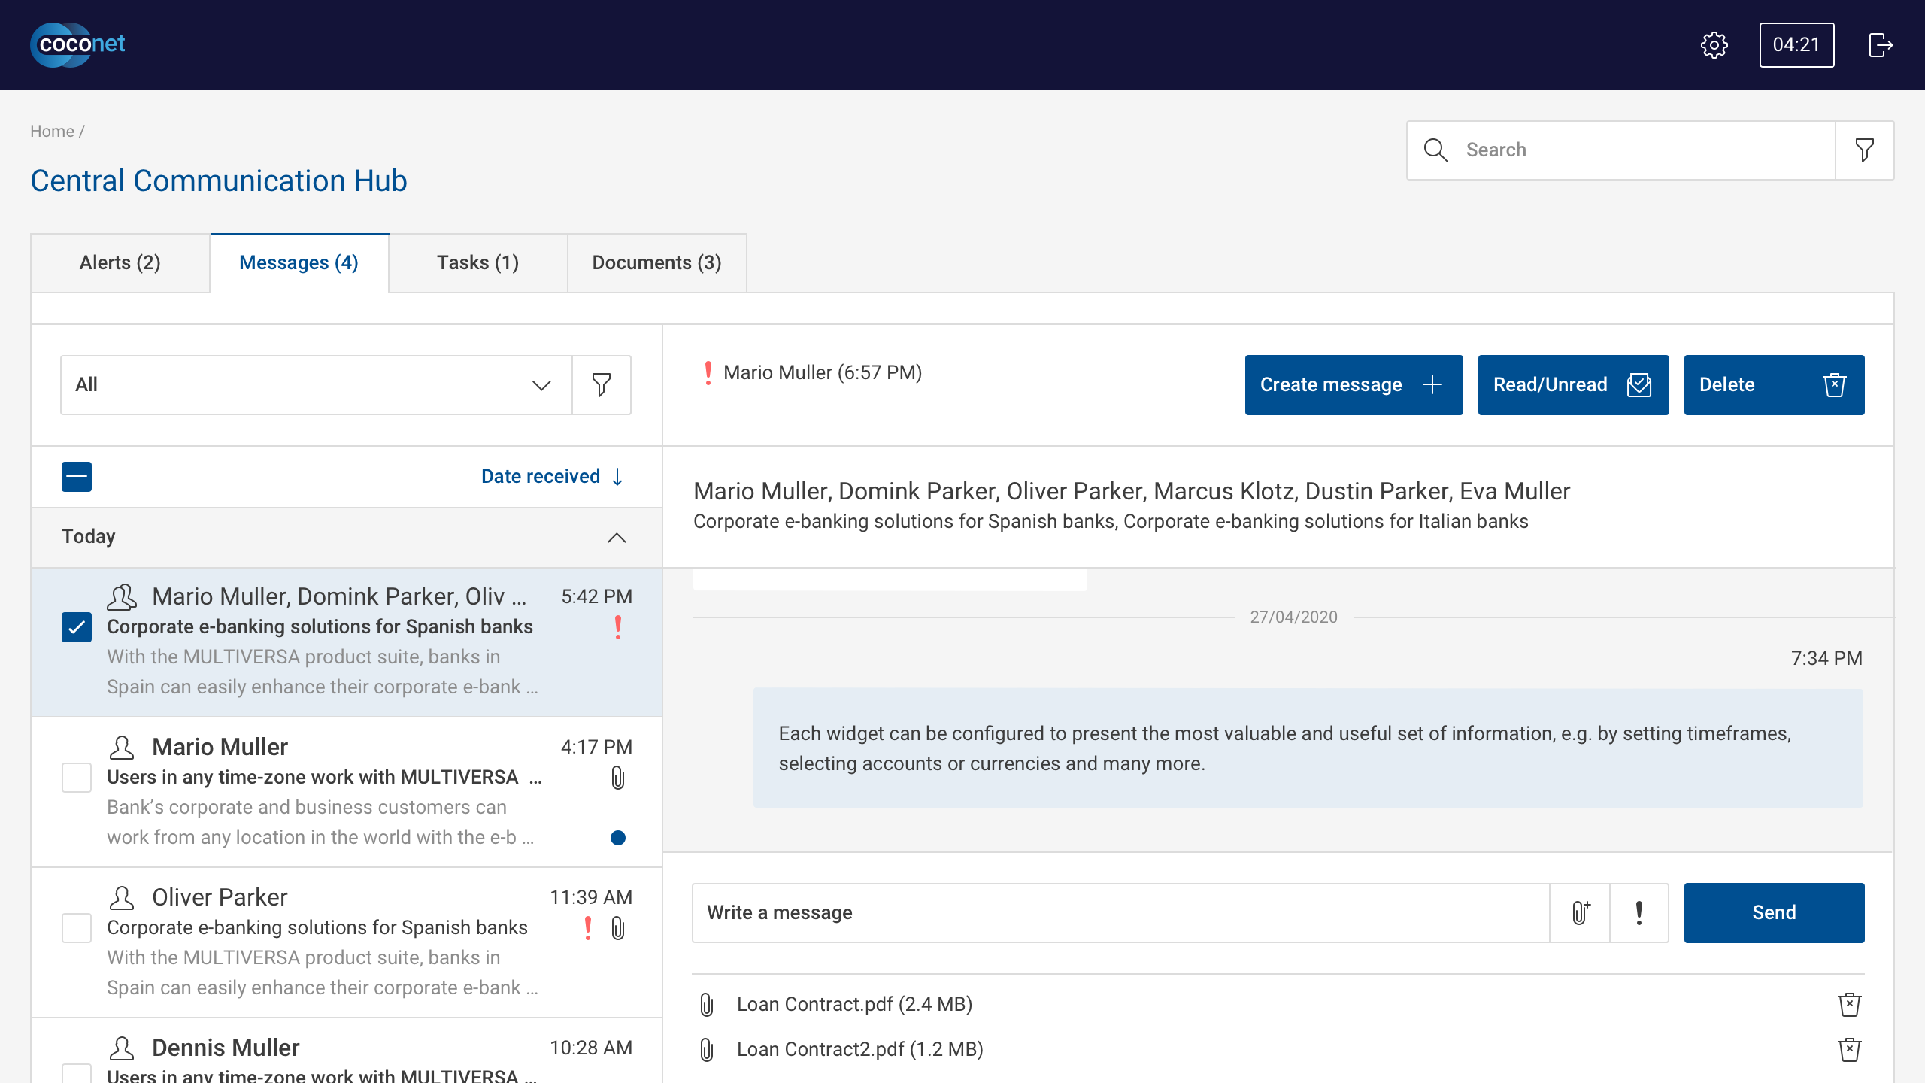Viewport: 1925px width, 1083px height.
Task: Open the Dennis Muller 10:28 AM message
Action: (x=347, y=1051)
